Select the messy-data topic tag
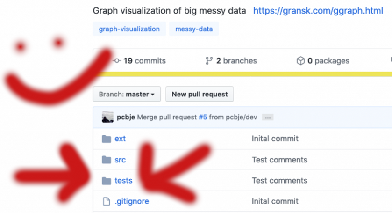Image resolution: width=392 pixels, height=213 pixels. pyautogui.click(x=194, y=29)
